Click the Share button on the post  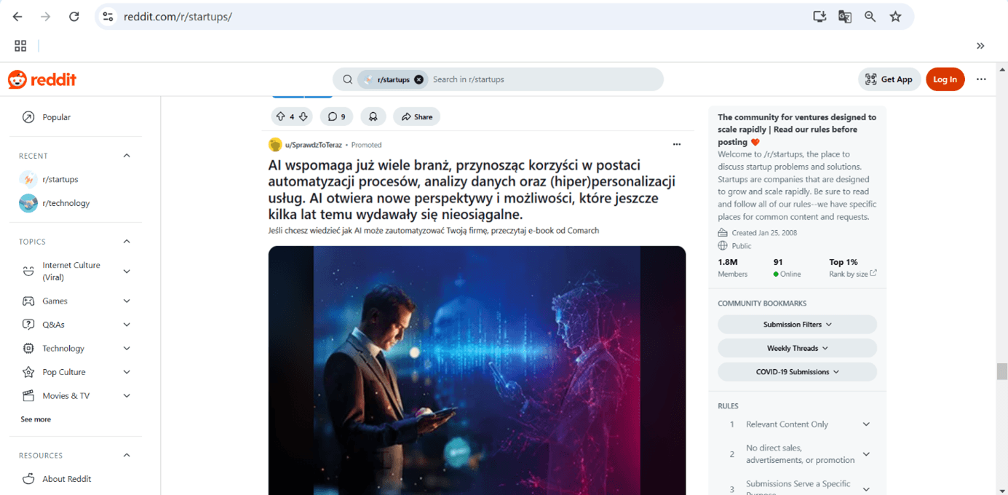417,116
